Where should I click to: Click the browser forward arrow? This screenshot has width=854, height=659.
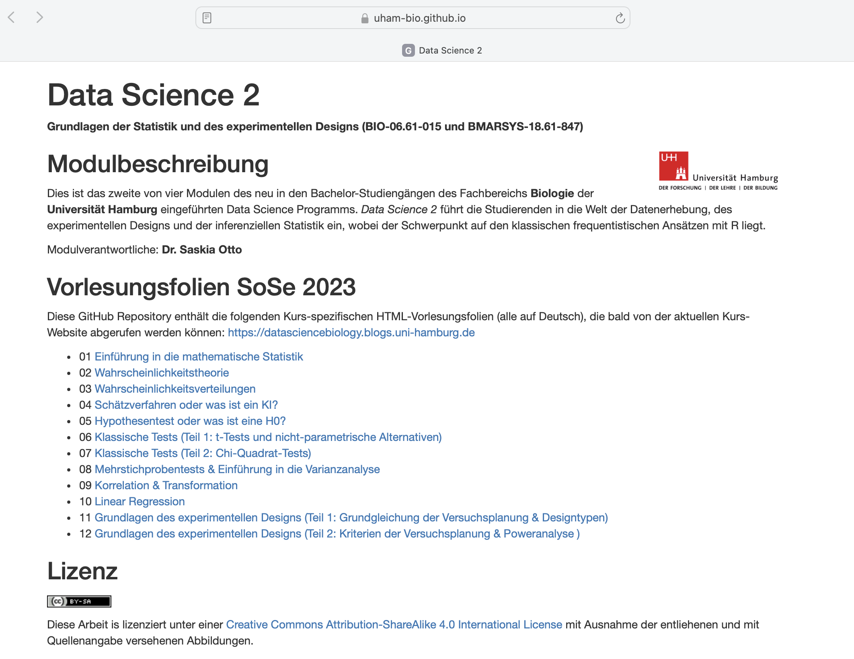pos(39,17)
